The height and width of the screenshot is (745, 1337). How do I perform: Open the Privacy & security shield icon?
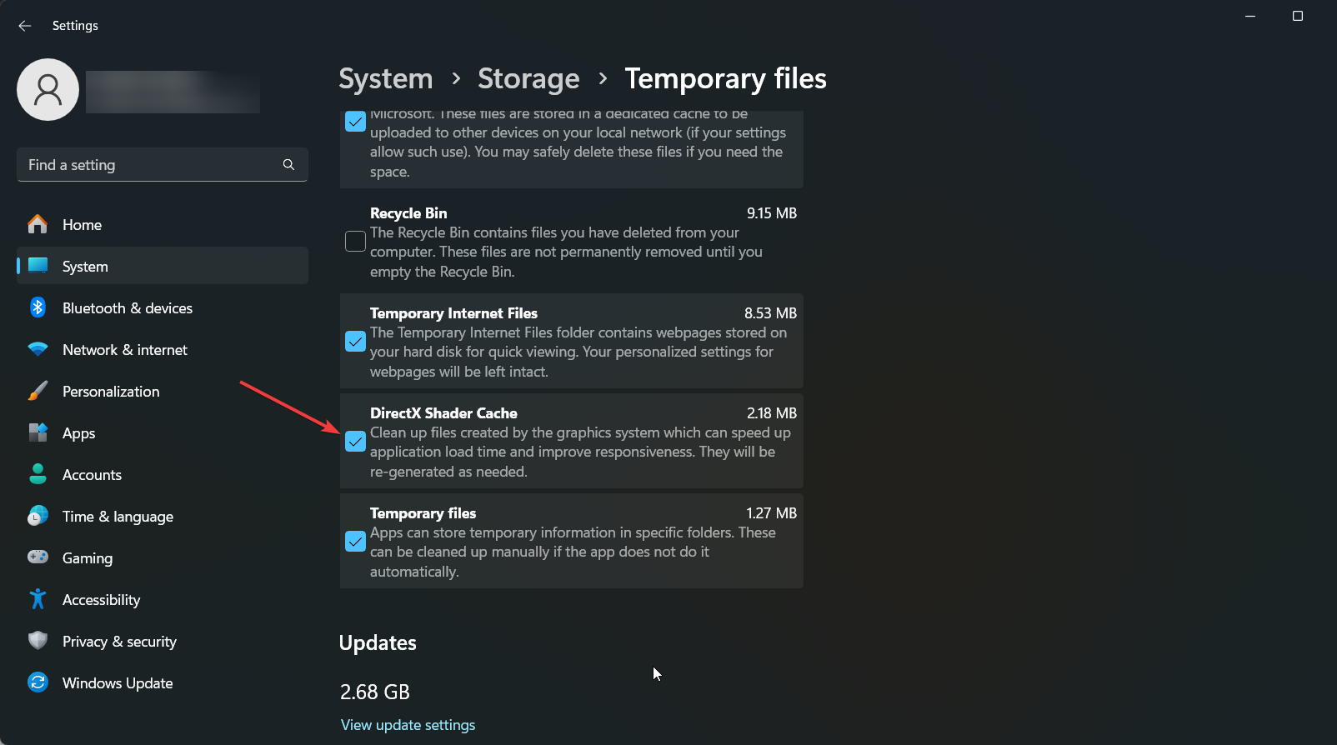click(x=38, y=641)
